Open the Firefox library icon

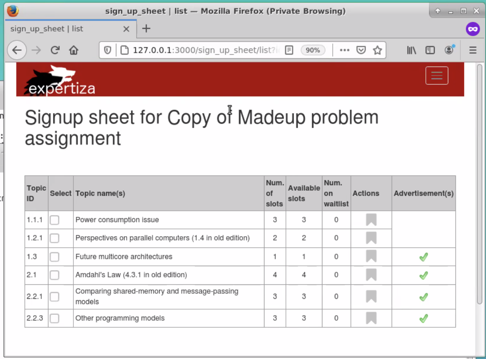tap(411, 50)
